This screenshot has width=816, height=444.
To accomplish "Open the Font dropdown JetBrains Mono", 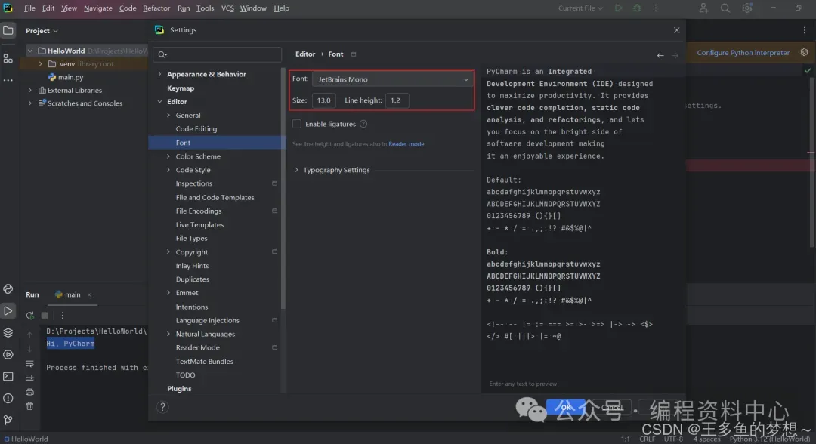I will (393, 79).
